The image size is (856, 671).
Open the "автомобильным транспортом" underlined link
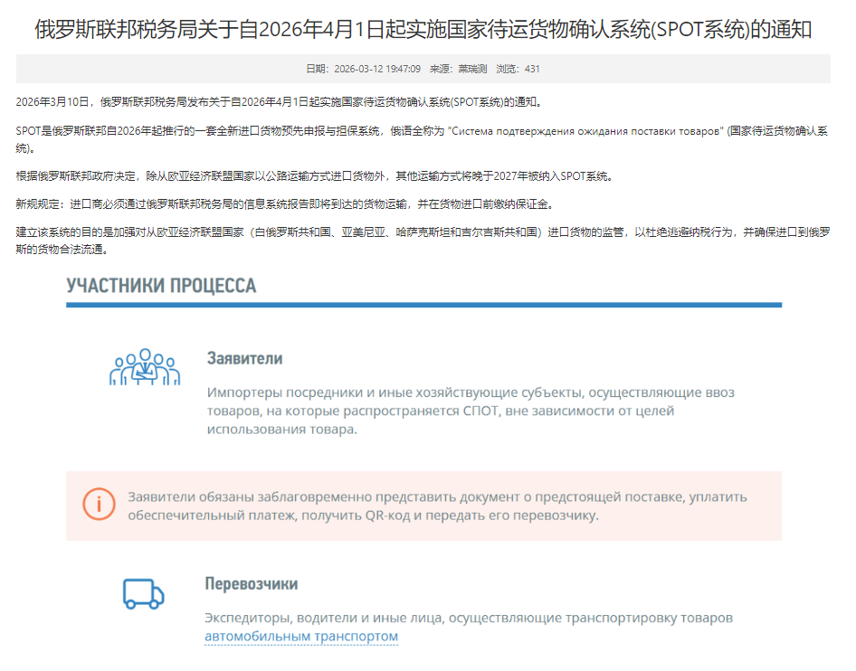301,637
